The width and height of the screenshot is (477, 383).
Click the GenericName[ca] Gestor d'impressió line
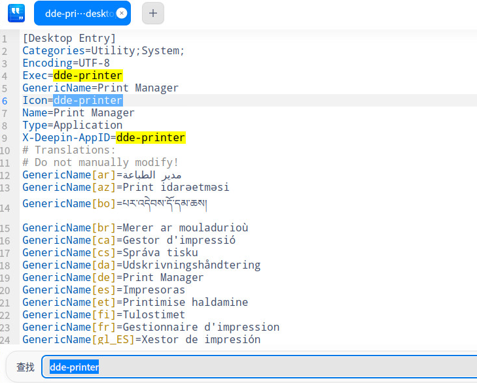click(129, 241)
